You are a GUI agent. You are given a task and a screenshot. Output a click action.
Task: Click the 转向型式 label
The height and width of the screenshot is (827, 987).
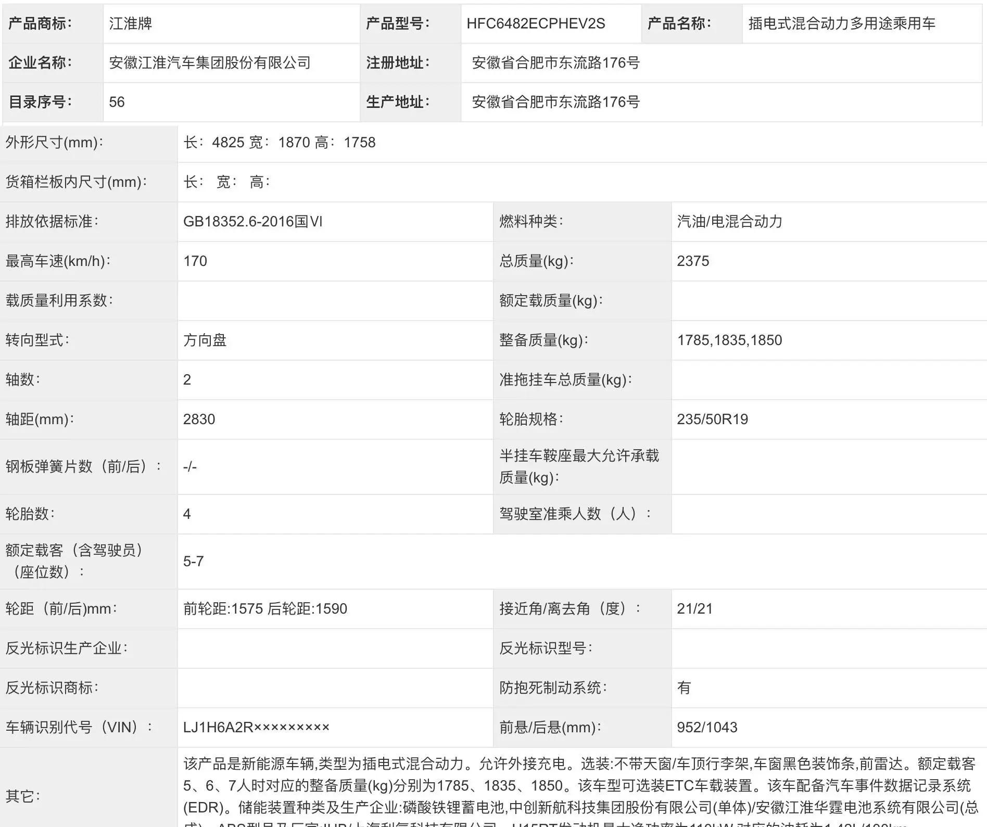pyautogui.click(x=37, y=340)
